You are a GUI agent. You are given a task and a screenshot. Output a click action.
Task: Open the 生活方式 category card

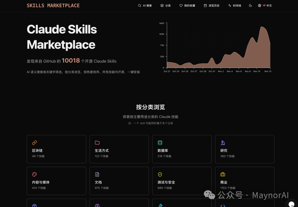pos(119,149)
